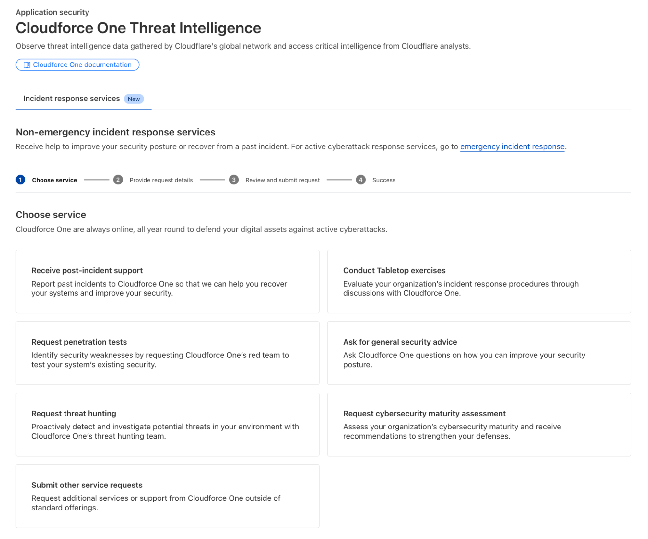The height and width of the screenshot is (539, 648).
Task: Click the step 2 number circle
Action: pyautogui.click(x=118, y=180)
